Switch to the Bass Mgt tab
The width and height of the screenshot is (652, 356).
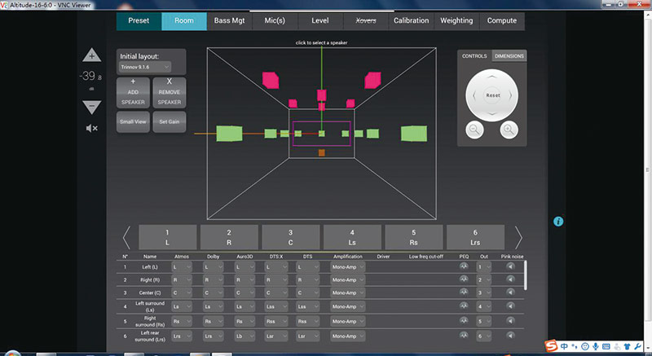coord(230,20)
